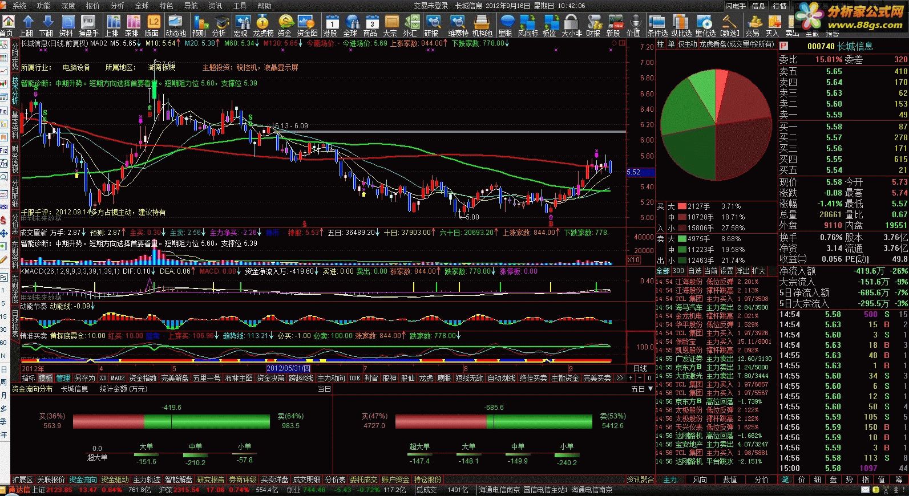Open the 上排 ranking icon
This screenshot has height=496, width=909.
(112, 26)
